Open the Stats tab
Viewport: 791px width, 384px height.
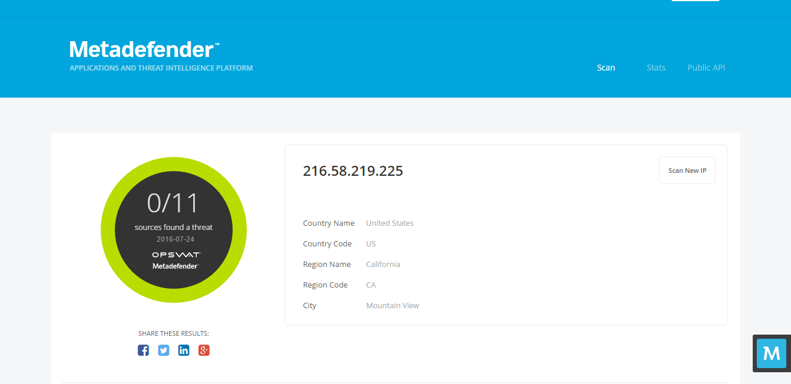[656, 68]
